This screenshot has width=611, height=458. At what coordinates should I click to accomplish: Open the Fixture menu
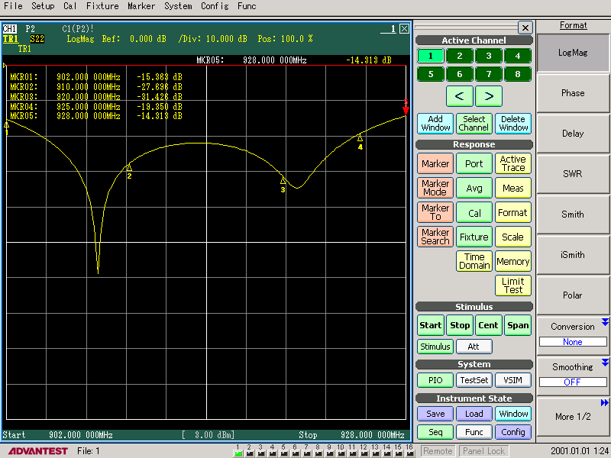coord(102,5)
